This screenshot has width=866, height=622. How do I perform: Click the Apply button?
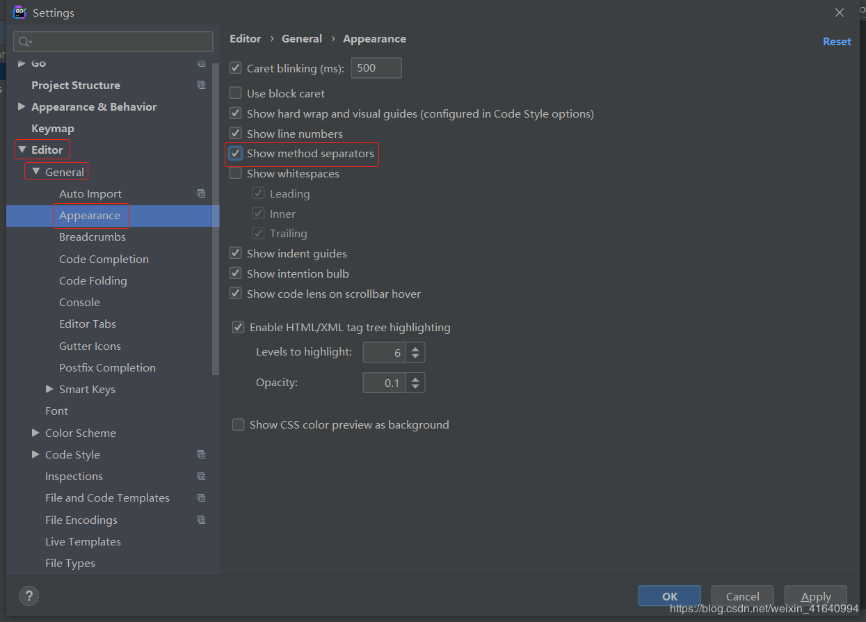pos(815,596)
